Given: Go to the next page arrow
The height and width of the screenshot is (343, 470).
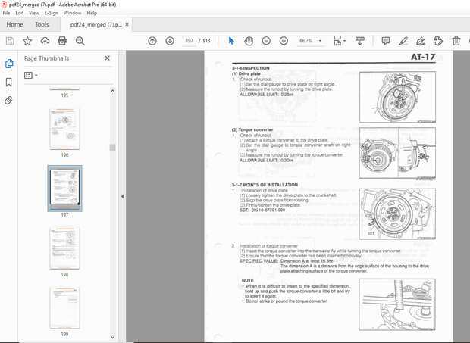Looking at the screenshot, I should pyautogui.click(x=169, y=41).
